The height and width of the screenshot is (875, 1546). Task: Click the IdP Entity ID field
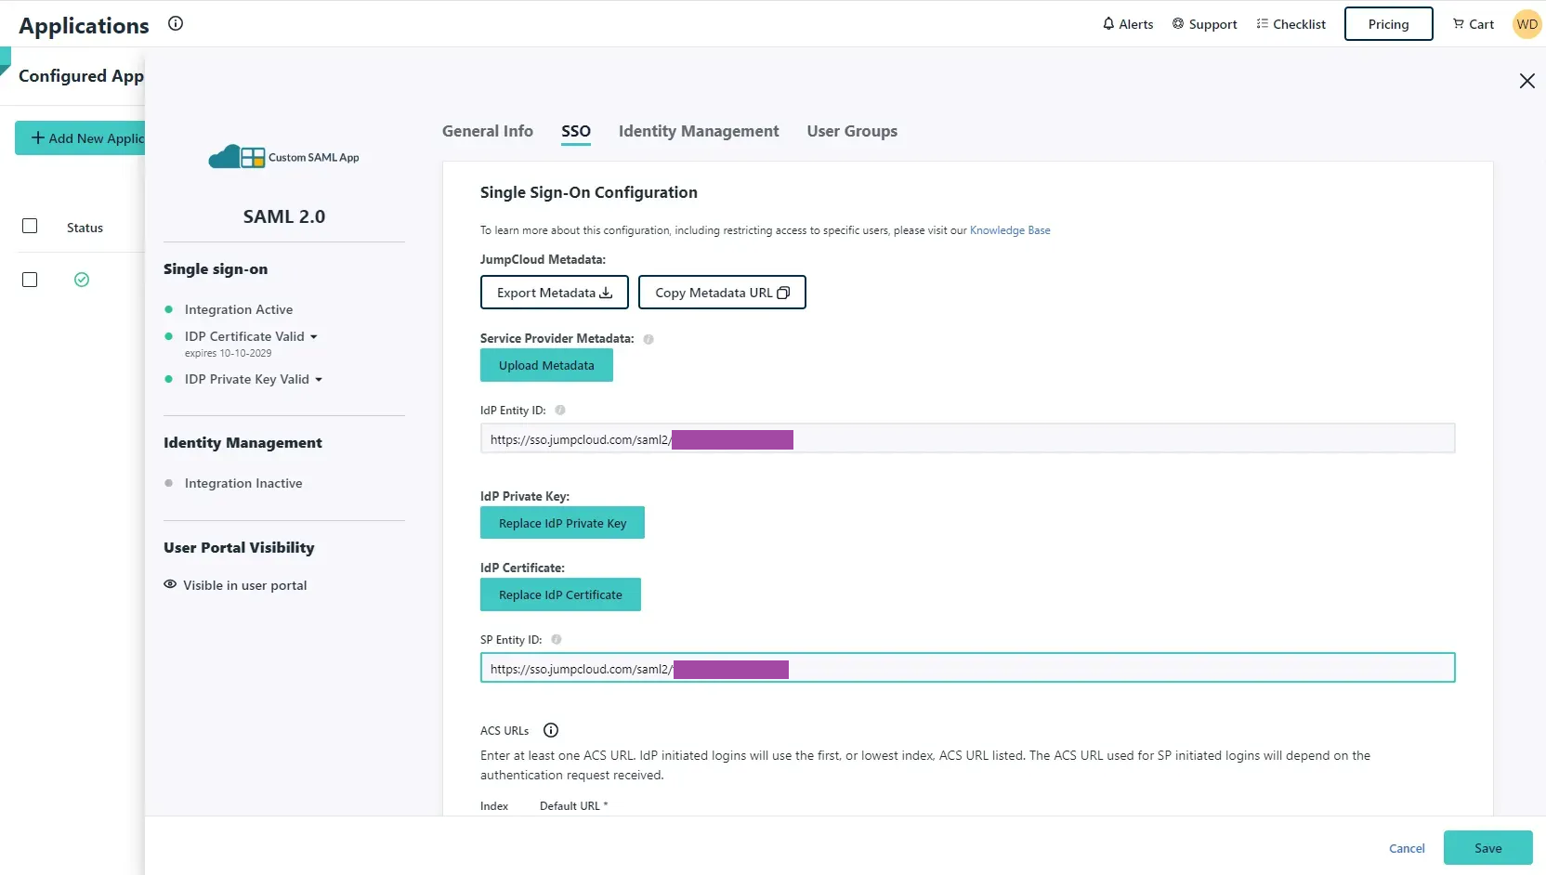[967, 438]
